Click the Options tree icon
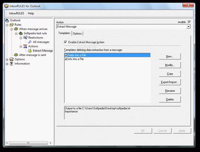 pyautogui.click(x=11, y=59)
